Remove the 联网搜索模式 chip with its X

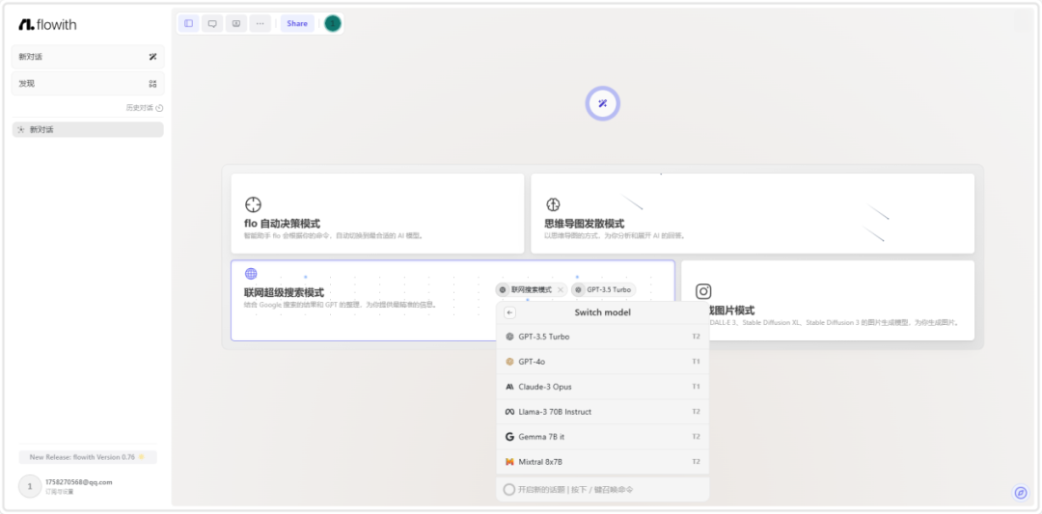click(x=561, y=290)
